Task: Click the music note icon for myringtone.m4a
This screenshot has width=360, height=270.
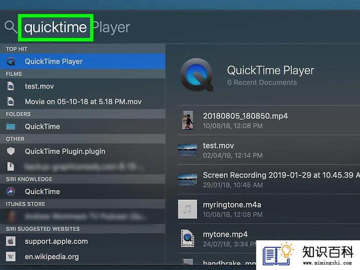Action: 187,209
